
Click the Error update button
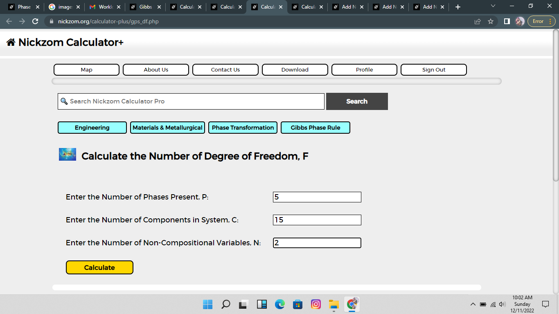541,21
